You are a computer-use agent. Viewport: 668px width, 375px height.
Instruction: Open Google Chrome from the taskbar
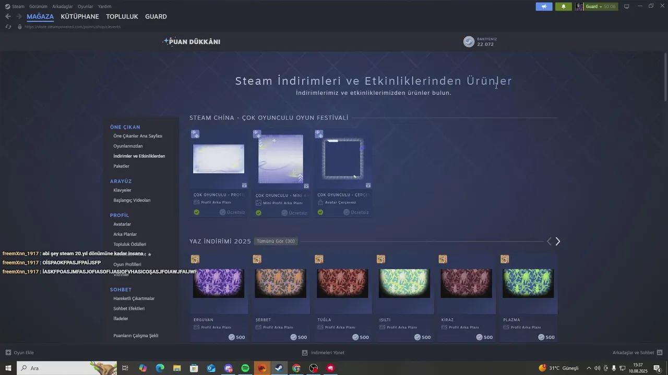coord(296,368)
